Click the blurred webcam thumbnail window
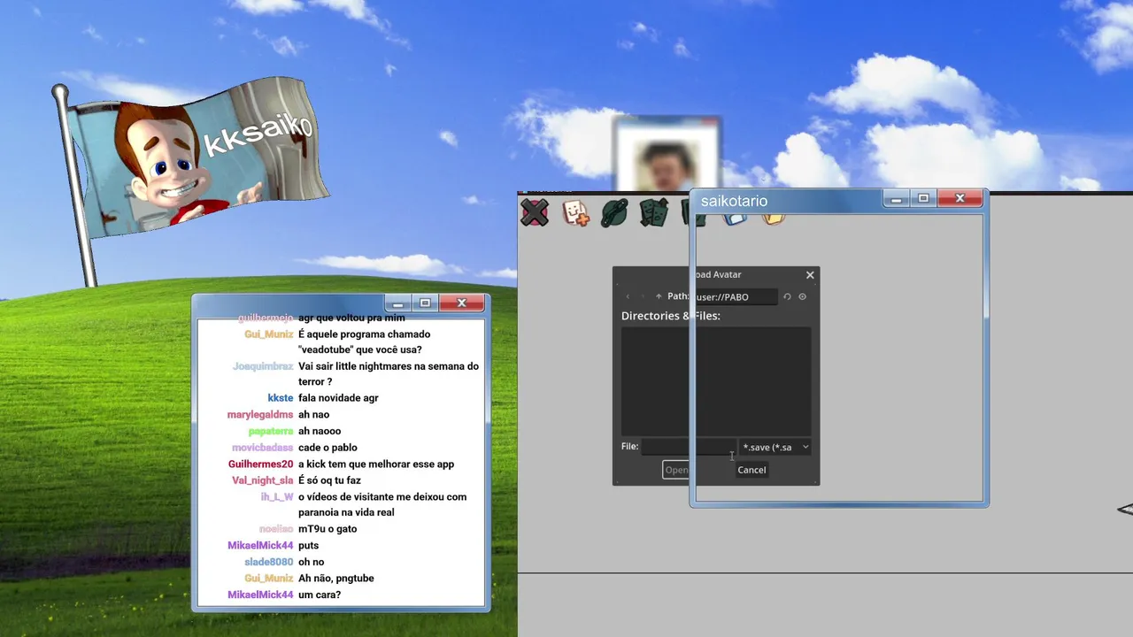 click(x=667, y=154)
